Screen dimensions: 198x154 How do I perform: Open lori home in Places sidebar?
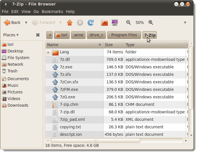8,45
